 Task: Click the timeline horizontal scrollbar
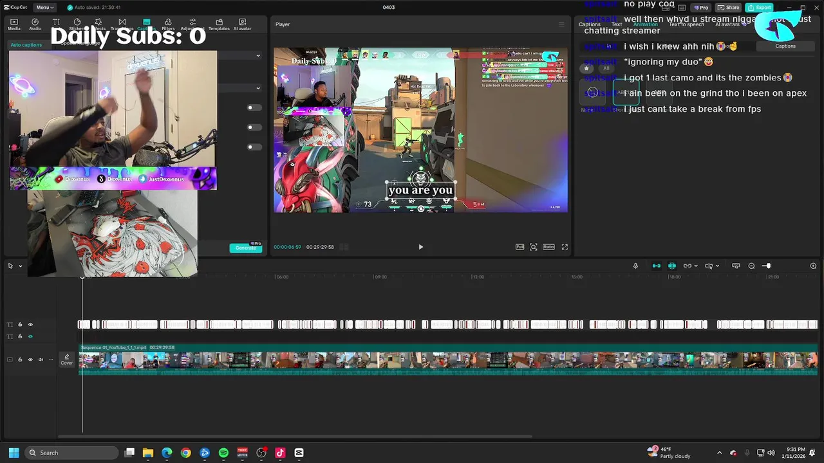point(296,437)
